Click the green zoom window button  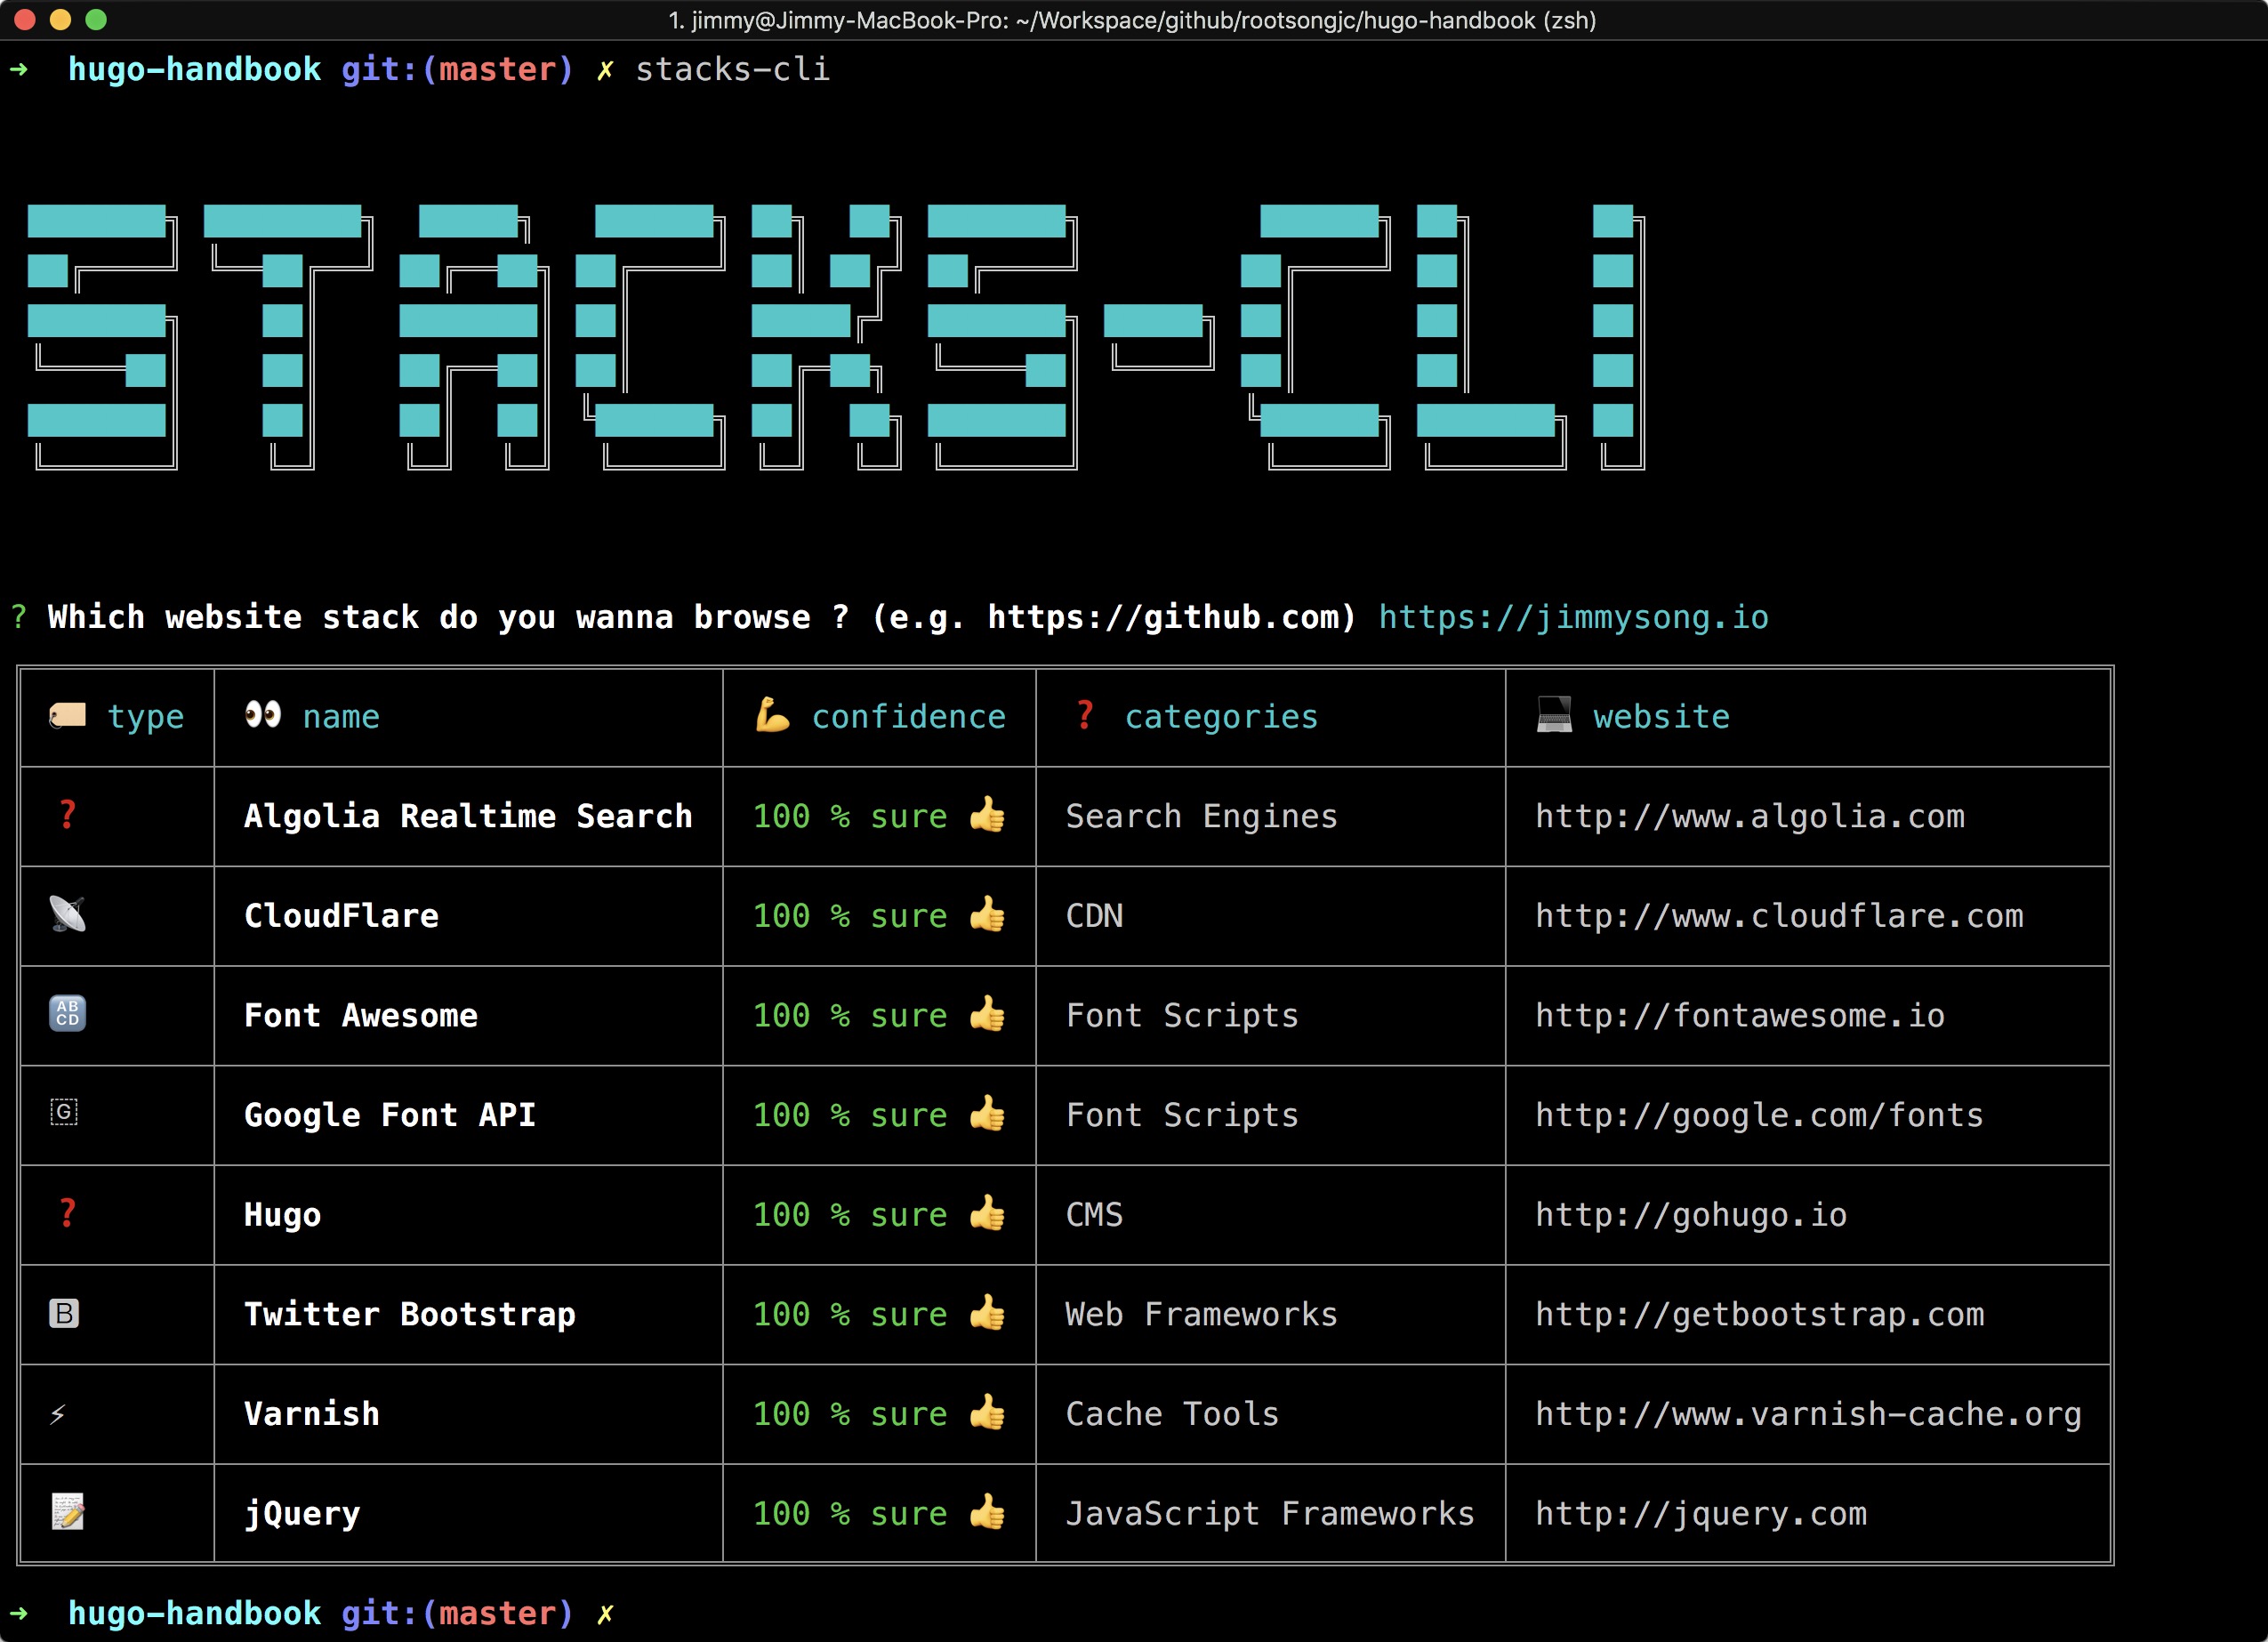coord(96,19)
